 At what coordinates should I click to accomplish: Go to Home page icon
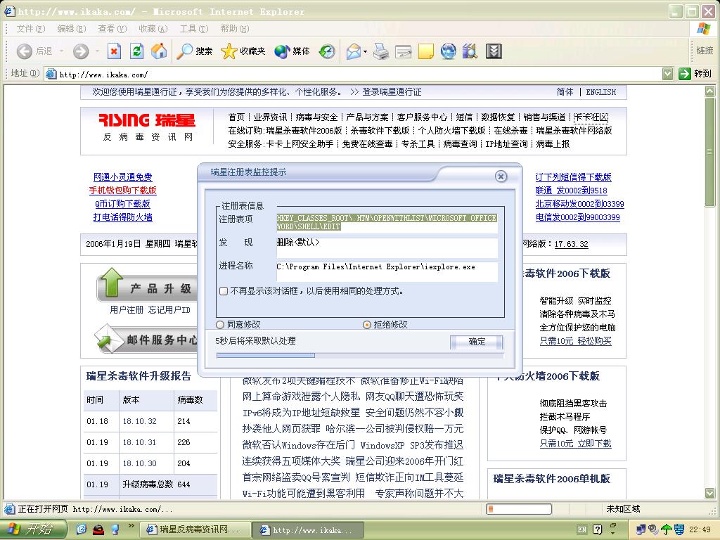pos(159,51)
